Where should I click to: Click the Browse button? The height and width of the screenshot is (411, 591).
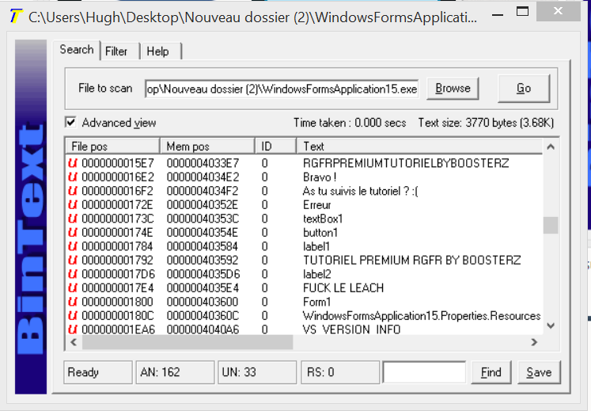click(453, 89)
